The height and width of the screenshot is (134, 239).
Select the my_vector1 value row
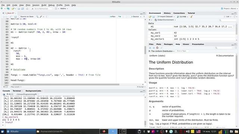coord(192,39)
